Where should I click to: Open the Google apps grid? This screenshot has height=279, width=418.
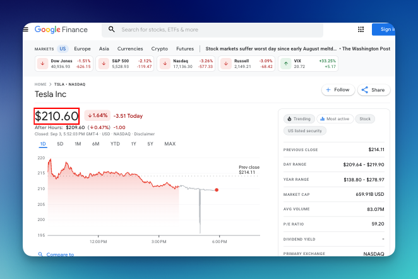pos(361,29)
